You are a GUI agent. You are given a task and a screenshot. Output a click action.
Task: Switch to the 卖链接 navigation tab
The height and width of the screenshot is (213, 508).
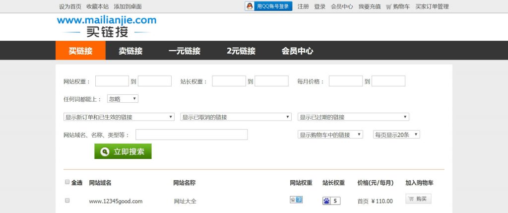(x=130, y=51)
